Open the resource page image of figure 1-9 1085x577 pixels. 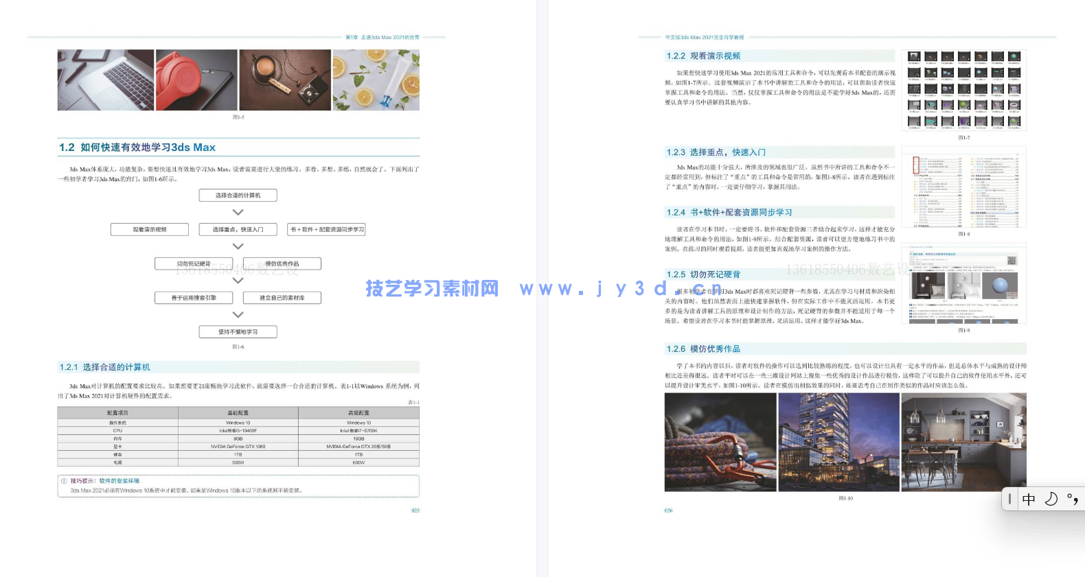[964, 283]
